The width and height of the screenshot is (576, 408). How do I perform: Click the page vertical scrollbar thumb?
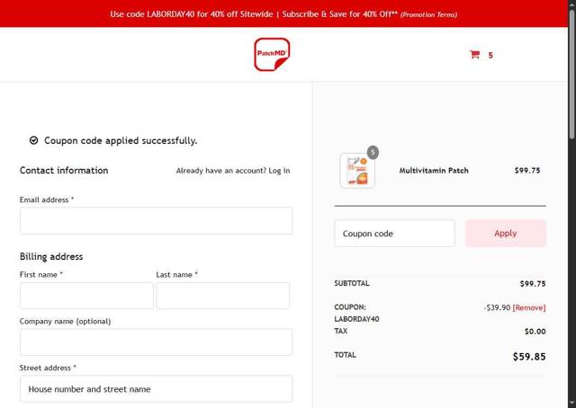[572, 74]
